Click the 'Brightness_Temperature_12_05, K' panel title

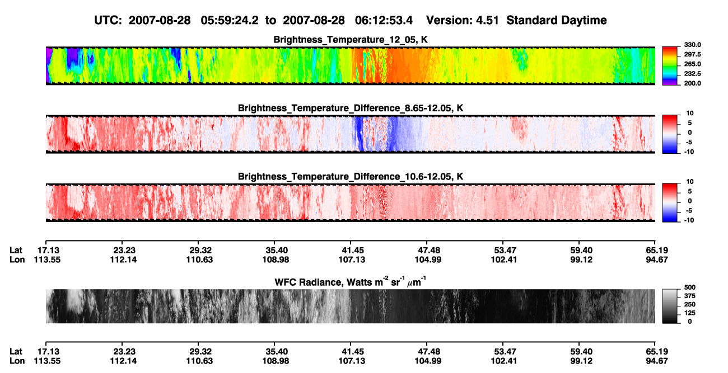click(x=351, y=40)
